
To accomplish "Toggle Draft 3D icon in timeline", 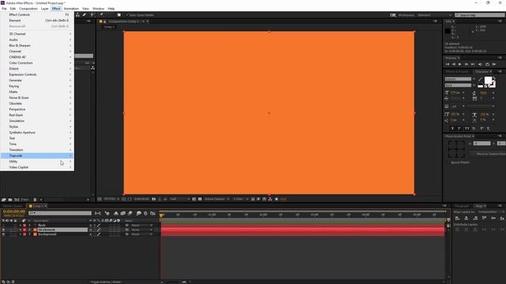I will [x=108, y=213].
